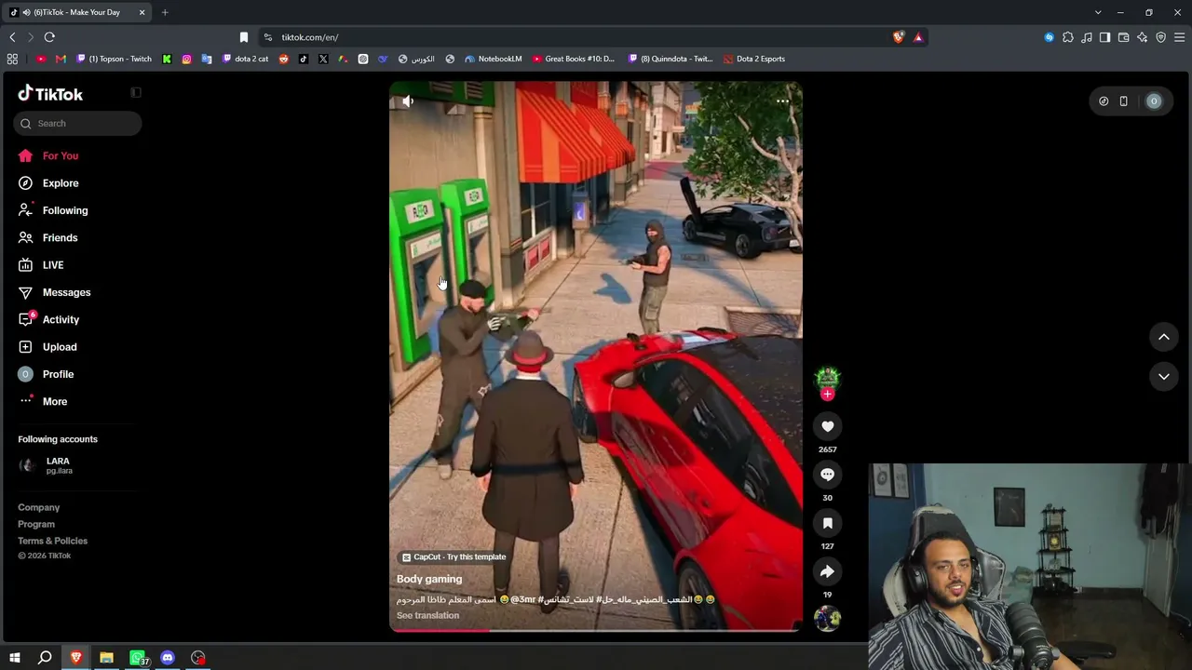Toggle the browser sidebar panel

[1104, 37]
